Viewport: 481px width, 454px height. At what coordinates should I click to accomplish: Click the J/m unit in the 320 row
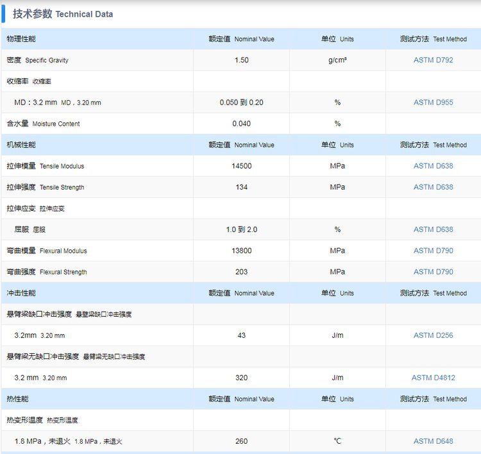[x=337, y=378]
